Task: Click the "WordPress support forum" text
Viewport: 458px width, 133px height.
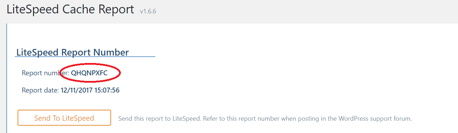Action: point(375,119)
